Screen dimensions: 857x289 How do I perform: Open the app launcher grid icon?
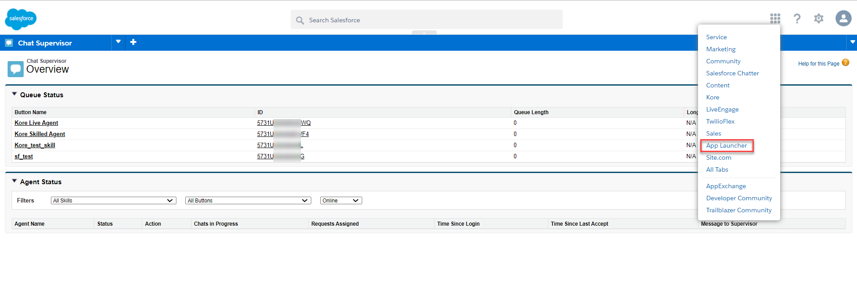tap(775, 18)
